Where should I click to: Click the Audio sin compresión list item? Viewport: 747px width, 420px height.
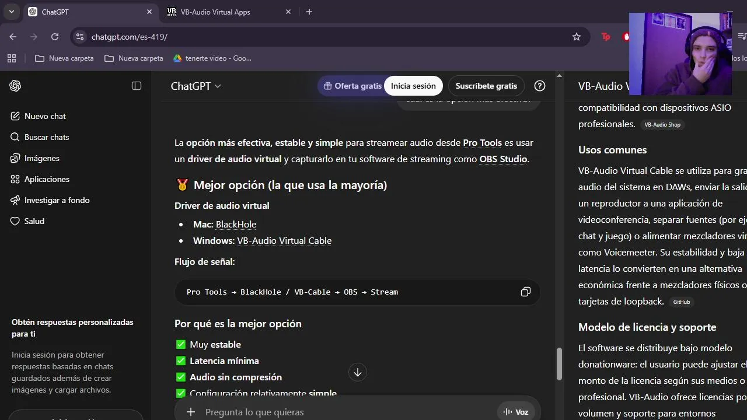pos(229,377)
